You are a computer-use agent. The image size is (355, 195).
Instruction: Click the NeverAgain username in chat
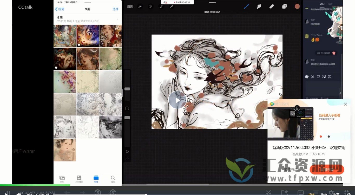click(317, 35)
